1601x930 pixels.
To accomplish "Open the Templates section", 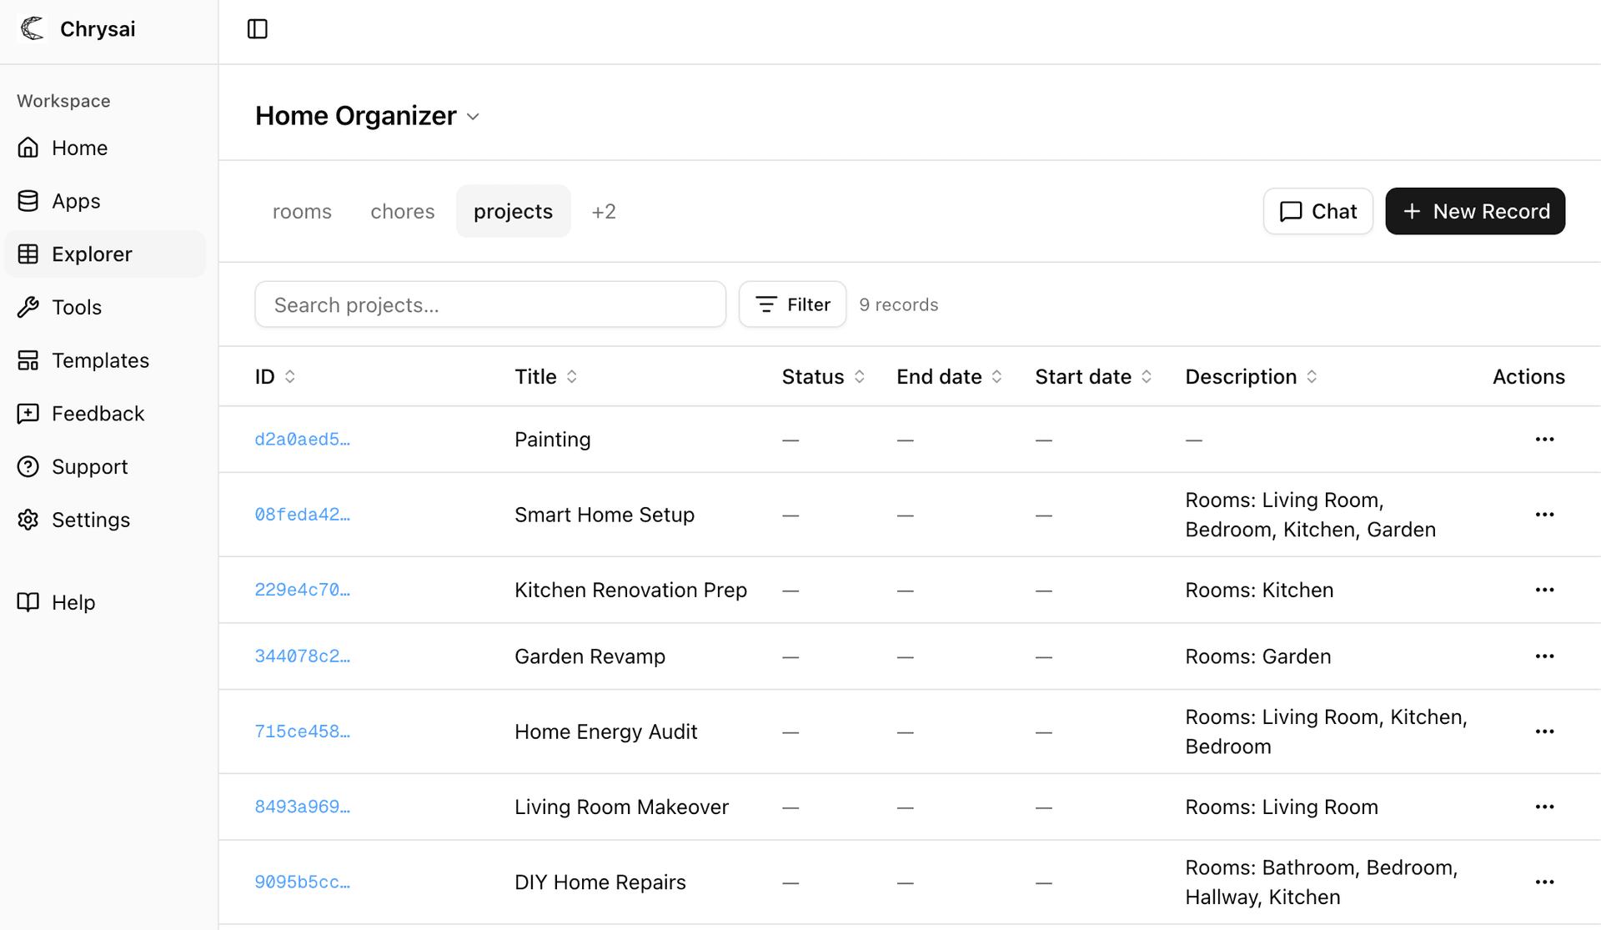I will [x=100, y=359].
